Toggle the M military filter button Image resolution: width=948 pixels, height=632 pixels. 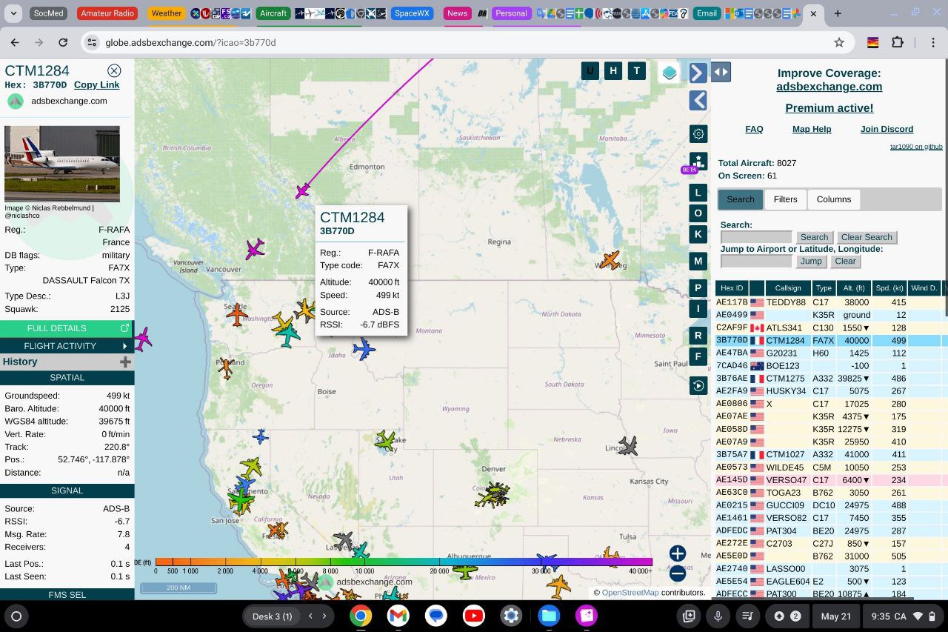coord(698,261)
